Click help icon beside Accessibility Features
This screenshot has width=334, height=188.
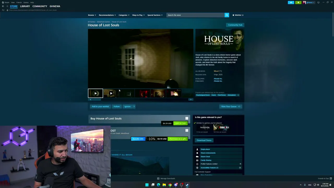[240, 168]
